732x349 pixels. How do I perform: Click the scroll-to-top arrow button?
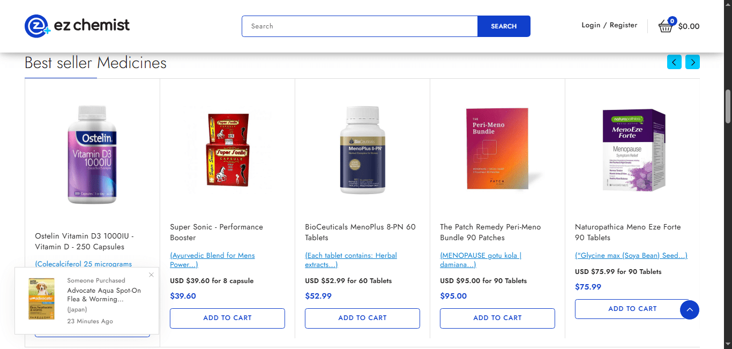pos(689,309)
